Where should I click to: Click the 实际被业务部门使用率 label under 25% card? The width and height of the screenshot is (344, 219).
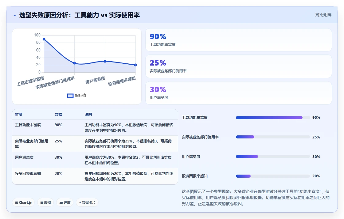tap(168, 71)
